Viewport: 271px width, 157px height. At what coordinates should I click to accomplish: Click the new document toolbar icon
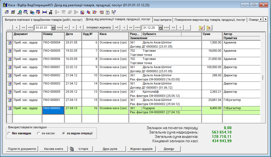click(x=7, y=12)
